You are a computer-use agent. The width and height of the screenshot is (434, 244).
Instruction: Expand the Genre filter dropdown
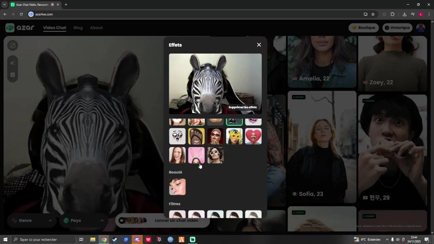tap(32, 221)
